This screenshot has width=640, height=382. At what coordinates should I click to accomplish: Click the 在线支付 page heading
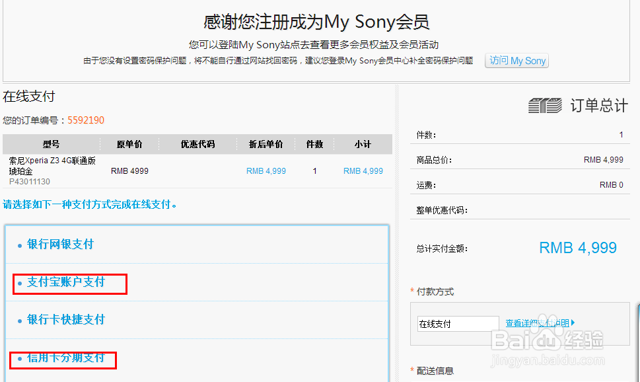click(x=28, y=96)
